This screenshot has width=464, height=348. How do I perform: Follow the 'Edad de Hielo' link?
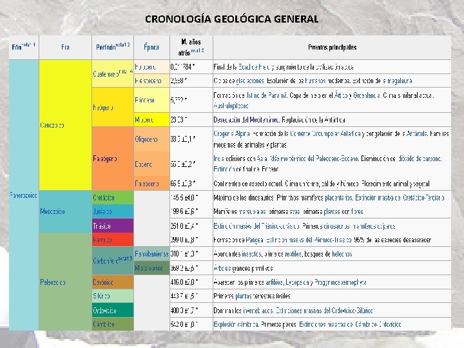tap(255, 67)
